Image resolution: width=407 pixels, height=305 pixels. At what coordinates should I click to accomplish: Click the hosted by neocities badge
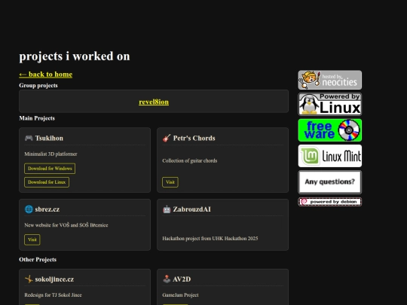(x=330, y=80)
